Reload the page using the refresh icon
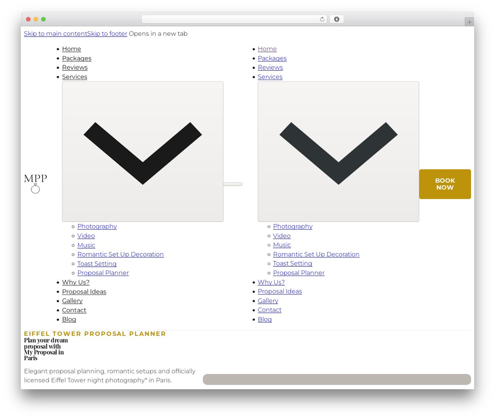 coord(322,19)
